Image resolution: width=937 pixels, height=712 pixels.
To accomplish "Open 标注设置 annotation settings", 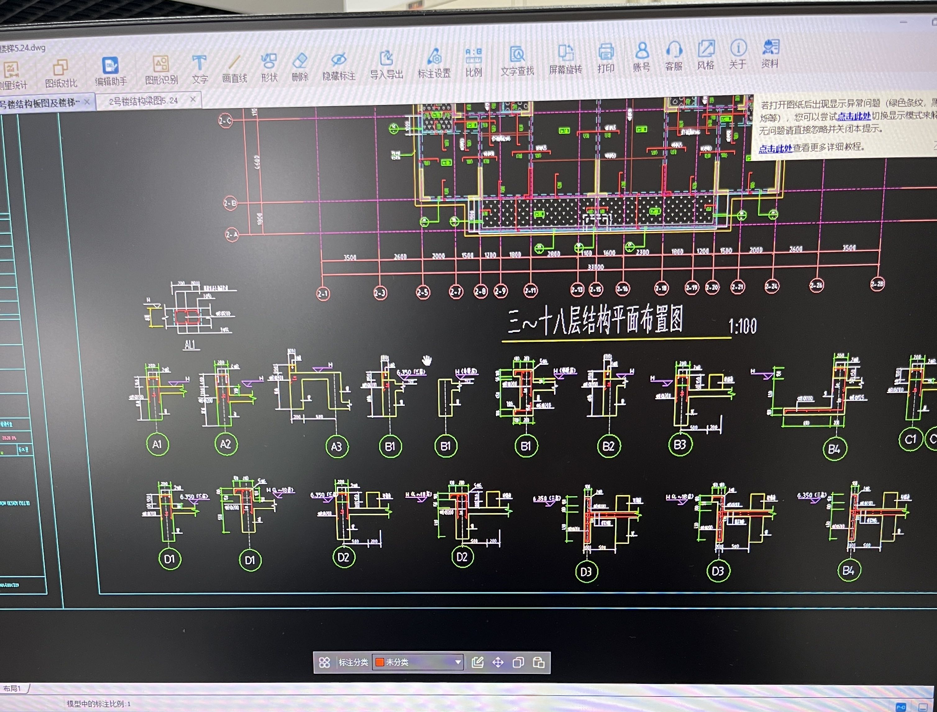I will coord(434,63).
